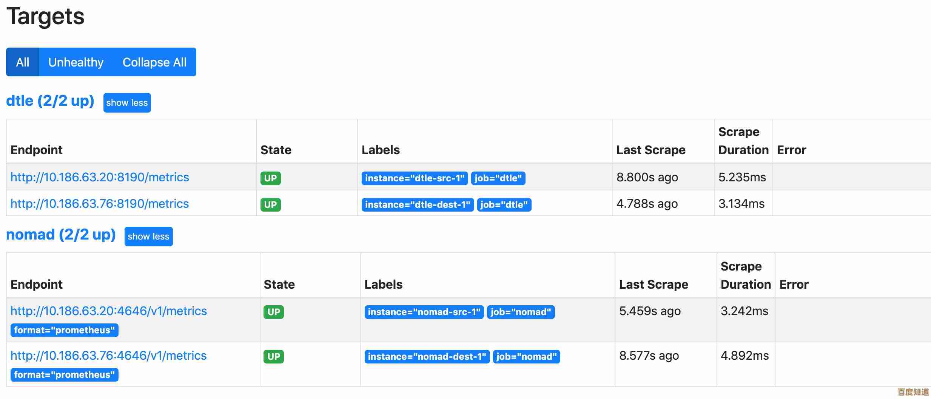Click the instance="dtle-src-1" label badge
931x399 pixels.
[x=415, y=178]
